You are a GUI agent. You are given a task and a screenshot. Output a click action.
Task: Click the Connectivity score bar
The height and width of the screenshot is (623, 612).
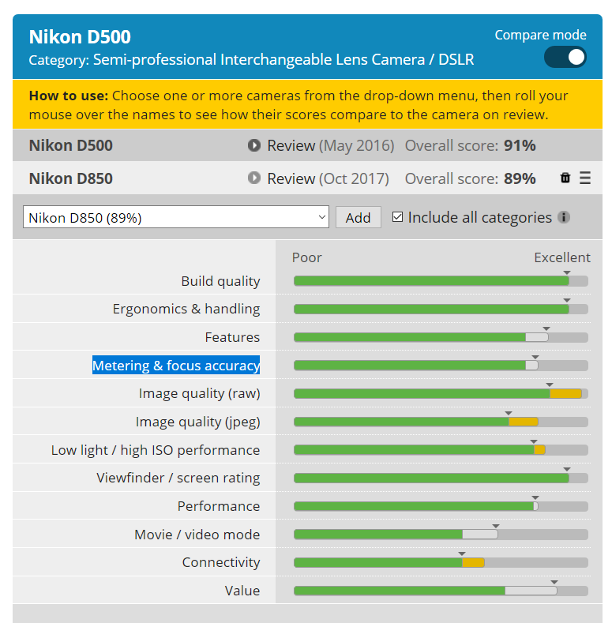click(x=441, y=563)
